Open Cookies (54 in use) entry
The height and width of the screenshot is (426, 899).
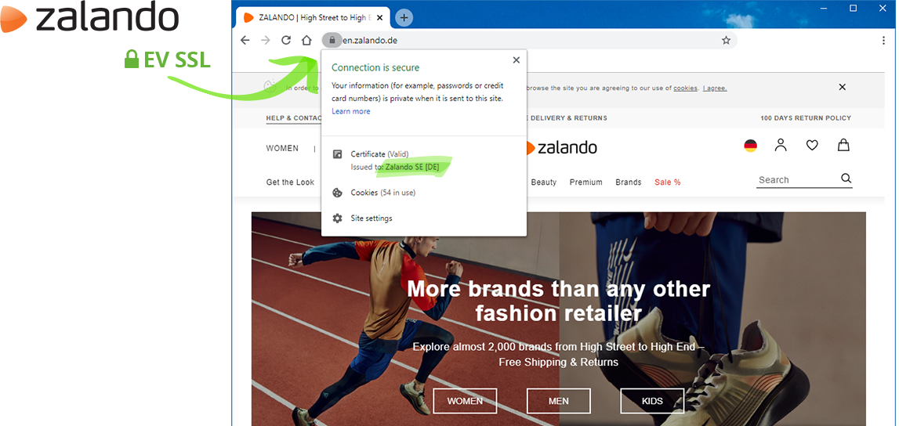click(382, 193)
